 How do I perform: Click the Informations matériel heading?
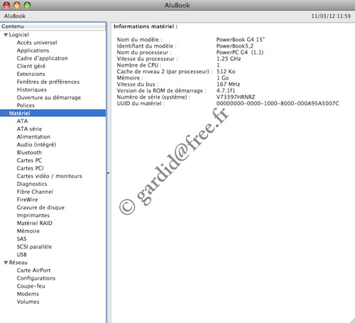point(146,26)
